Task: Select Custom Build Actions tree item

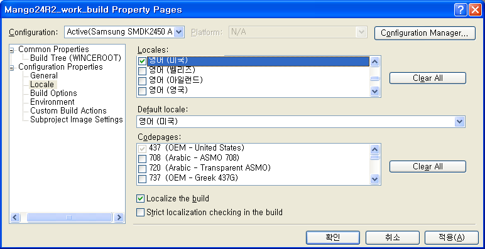Action: (x=68, y=111)
